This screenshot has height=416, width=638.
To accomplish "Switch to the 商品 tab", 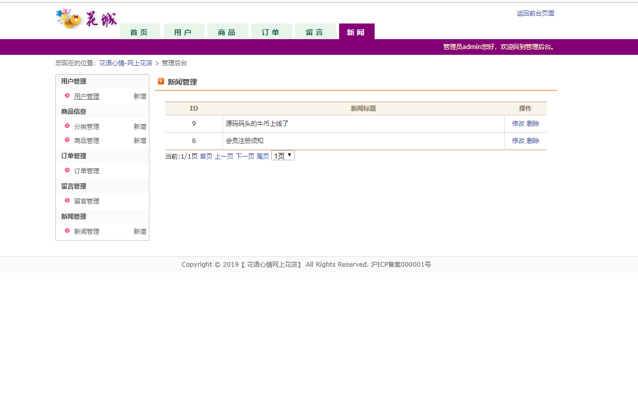I will coord(227,31).
